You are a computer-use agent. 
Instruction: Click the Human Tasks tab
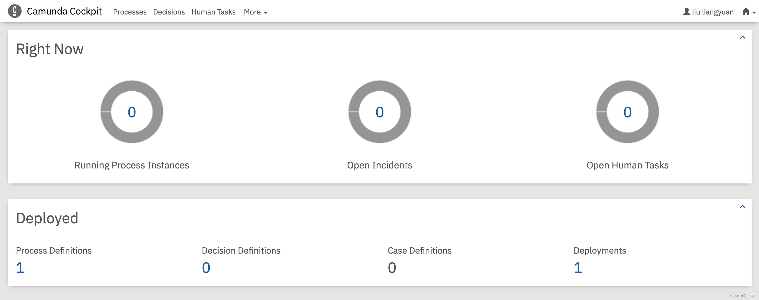[213, 11]
